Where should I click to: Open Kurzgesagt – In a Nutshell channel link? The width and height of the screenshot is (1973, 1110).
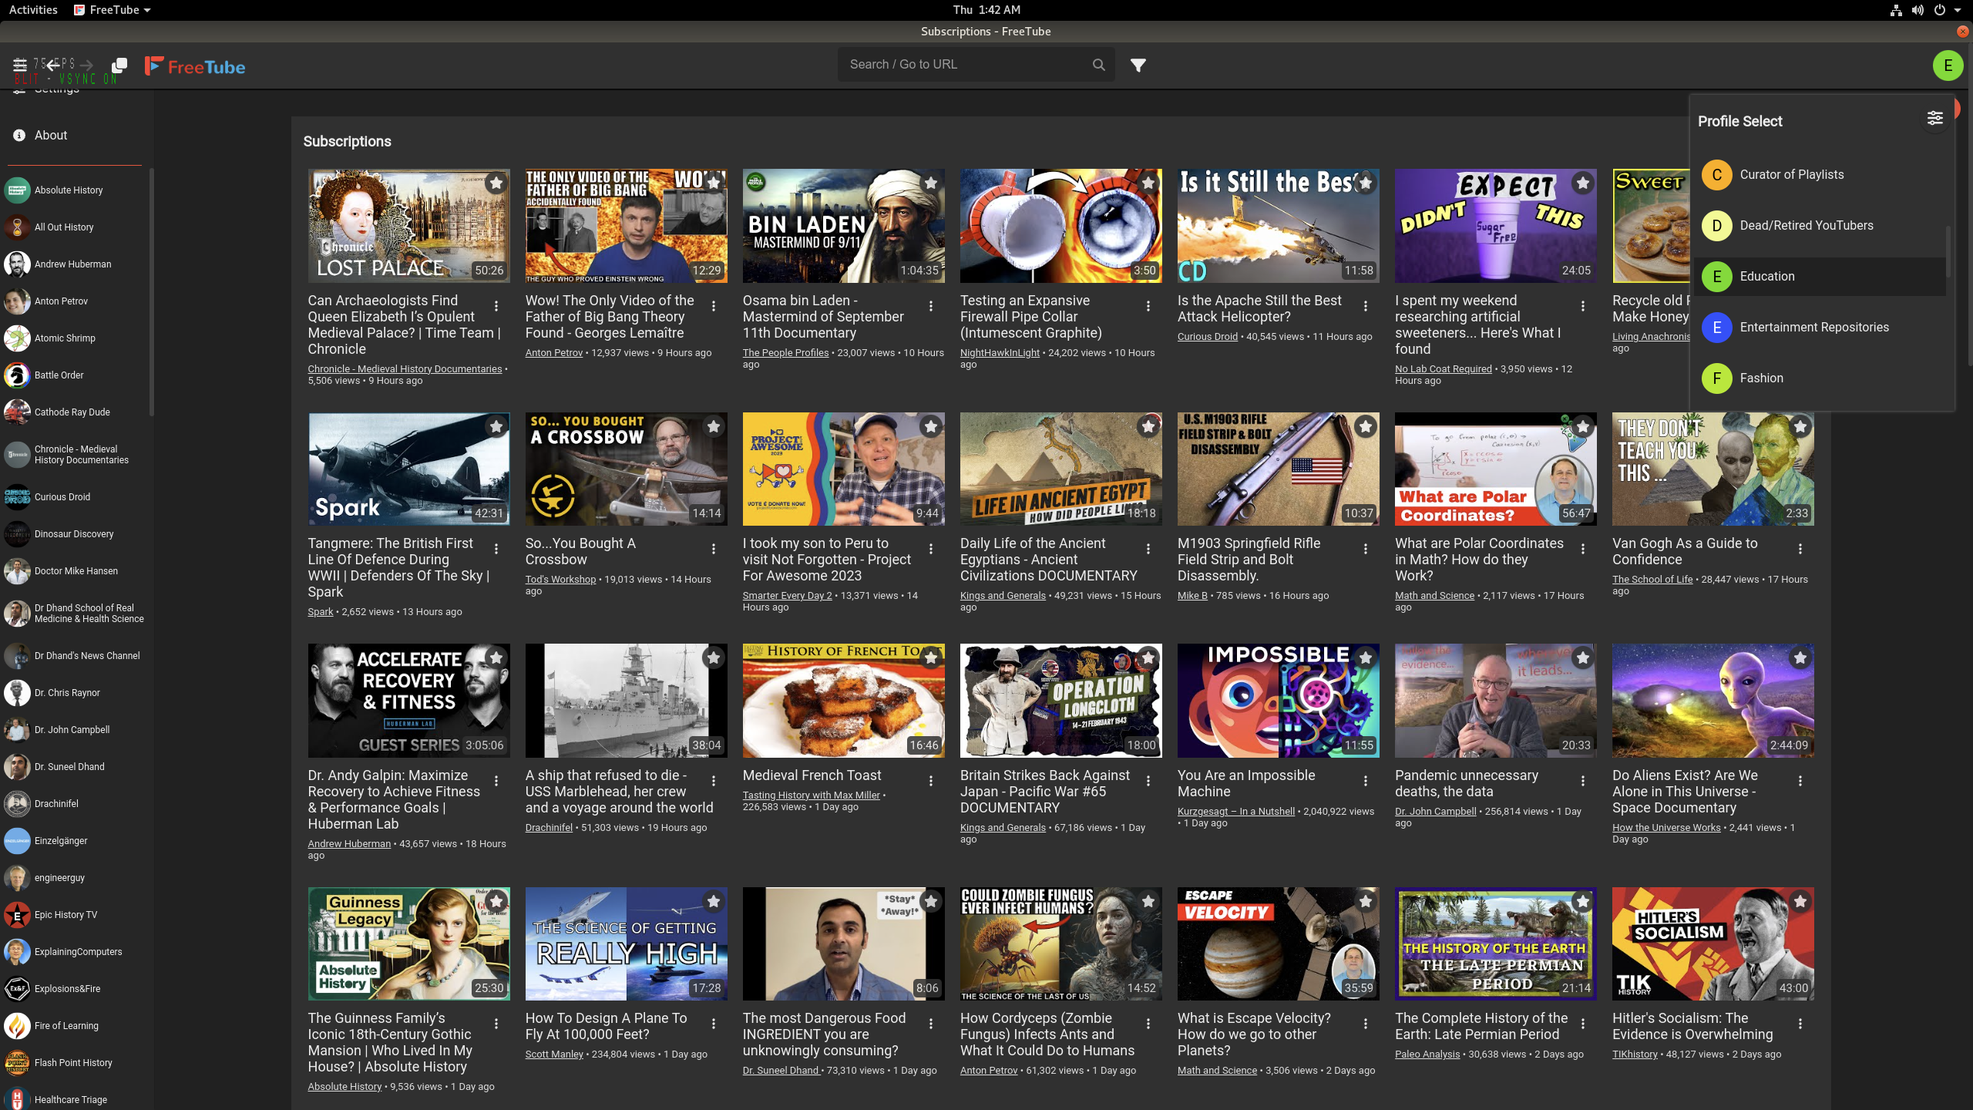coord(1235,812)
